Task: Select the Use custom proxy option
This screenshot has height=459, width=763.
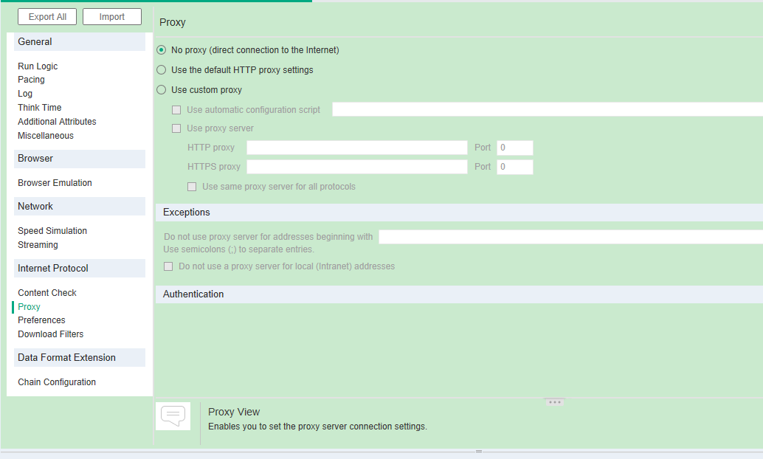Action: click(x=162, y=90)
